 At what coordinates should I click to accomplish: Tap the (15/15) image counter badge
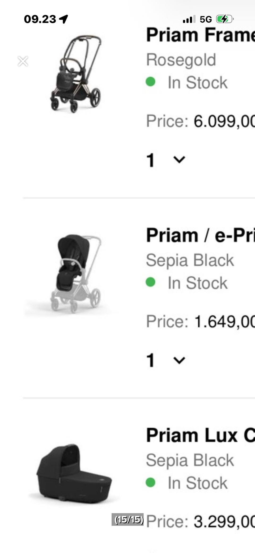127,519
